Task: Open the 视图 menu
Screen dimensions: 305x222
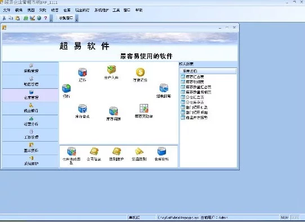Action: [31, 10]
